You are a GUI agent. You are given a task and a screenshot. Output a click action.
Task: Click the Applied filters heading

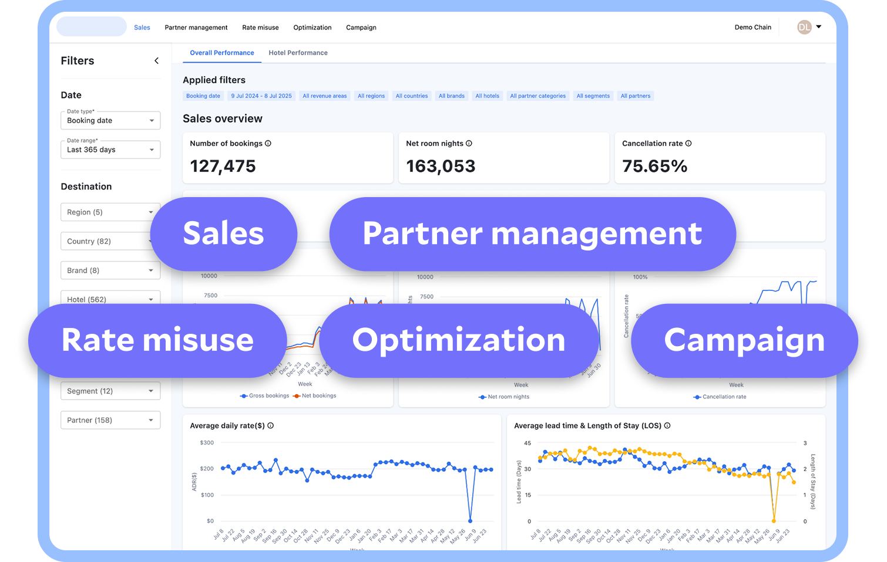[x=214, y=80]
